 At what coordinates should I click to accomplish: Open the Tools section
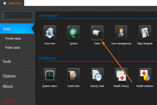pos(7,61)
